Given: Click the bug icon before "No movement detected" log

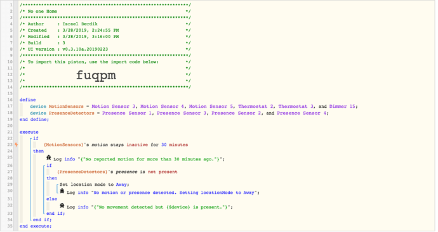Looking at the screenshot, I should coord(62,205).
